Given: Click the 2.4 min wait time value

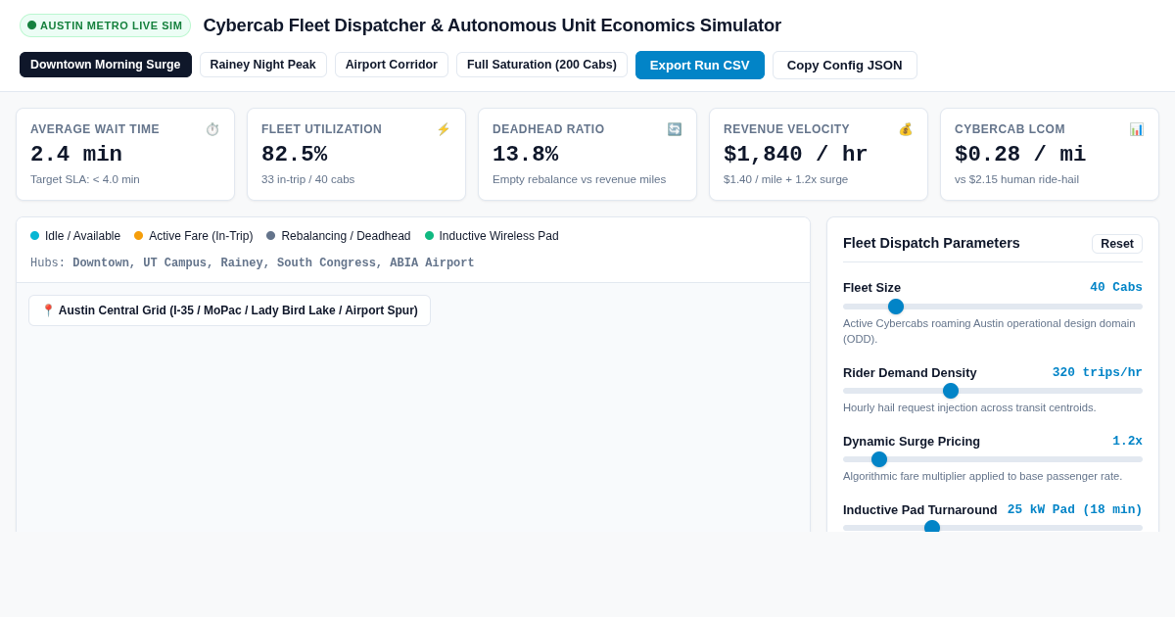Looking at the screenshot, I should [76, 155].
